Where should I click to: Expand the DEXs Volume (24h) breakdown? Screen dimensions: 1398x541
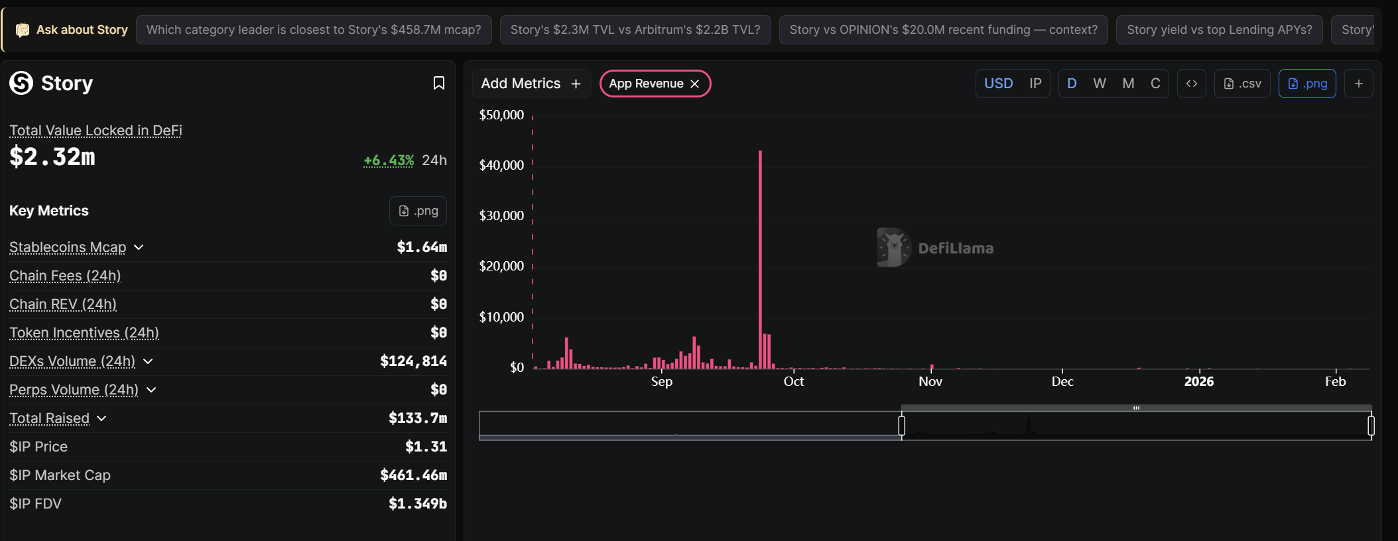148,361
